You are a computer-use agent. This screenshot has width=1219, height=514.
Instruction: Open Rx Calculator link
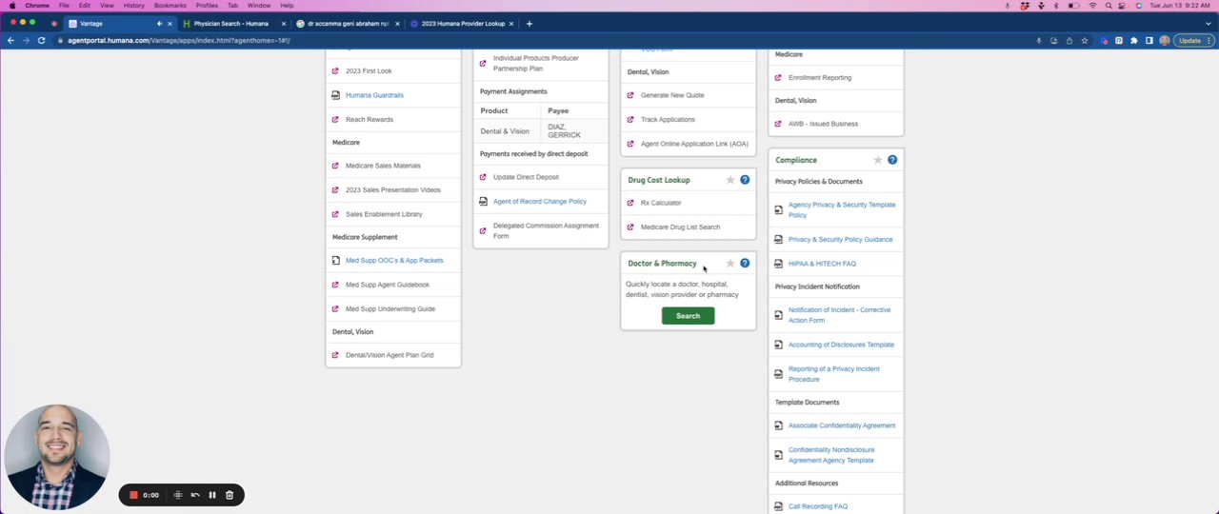point(661,203)
